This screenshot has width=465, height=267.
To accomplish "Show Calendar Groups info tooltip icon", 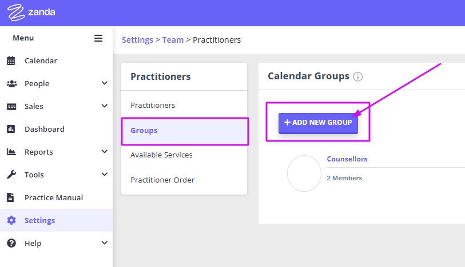I will pos(357,76).
